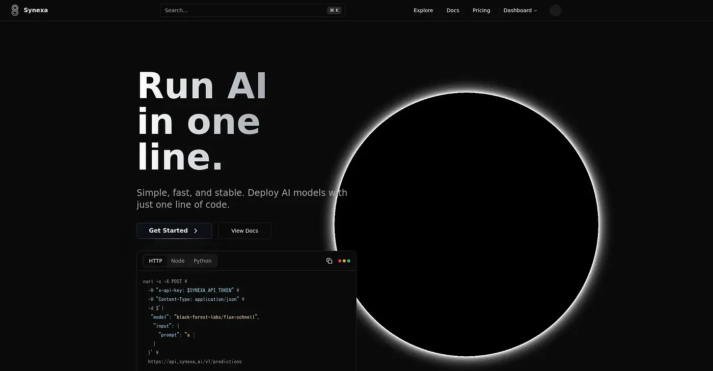Screen dimensions: 713x371
Task: Click the "Simple, fast, and stable" tagline text
Action: (x=242, y=198)
